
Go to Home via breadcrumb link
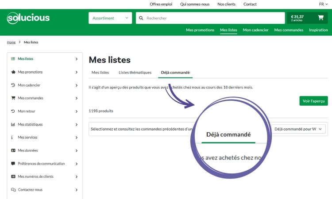pos(11,42)
